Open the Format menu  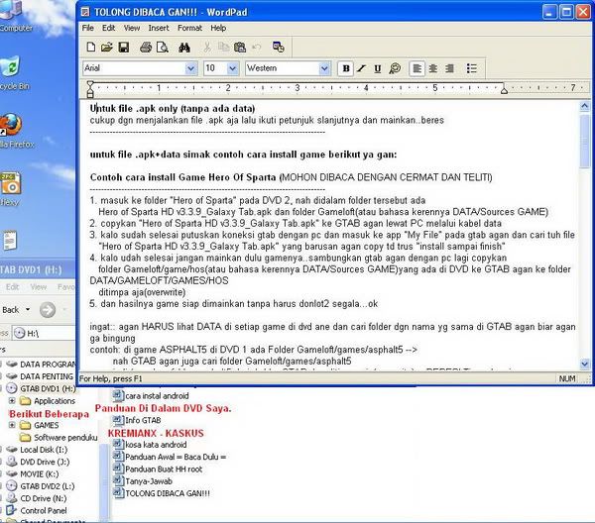(x=189, y=28)
